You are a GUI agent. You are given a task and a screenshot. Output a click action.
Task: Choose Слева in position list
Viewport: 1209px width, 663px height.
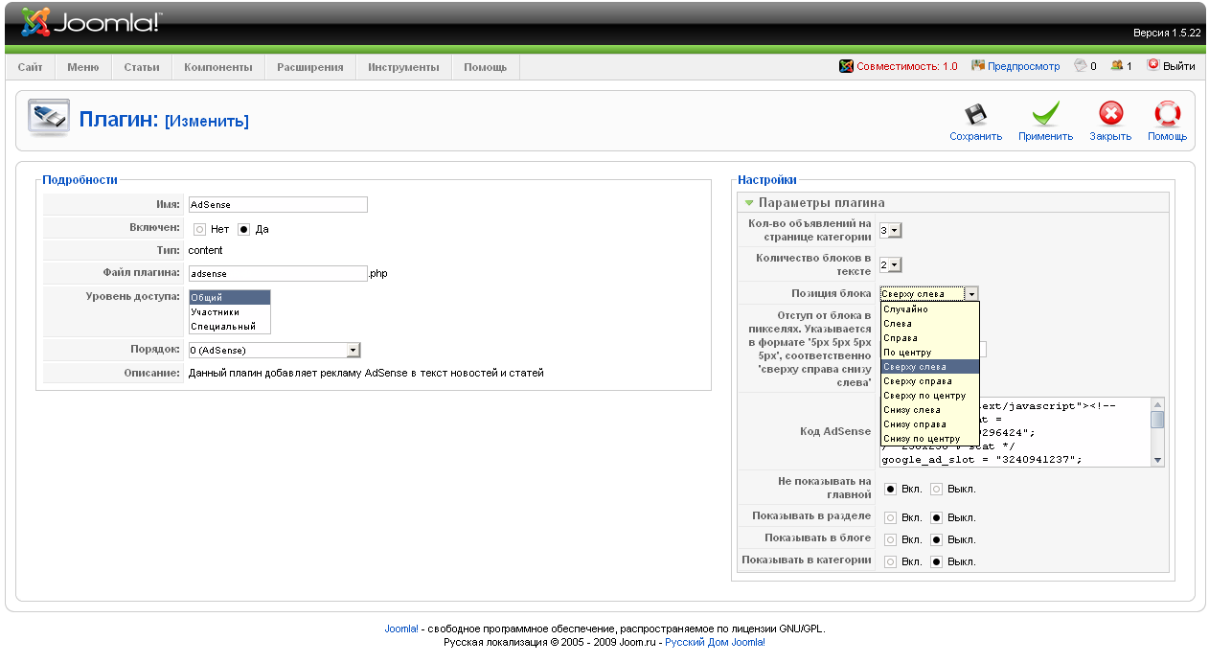click(930, 324)
